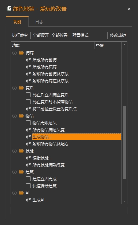Collapse the 建筑 section arrow
This screenshot has width=138, height=225.
coord(14,172)
